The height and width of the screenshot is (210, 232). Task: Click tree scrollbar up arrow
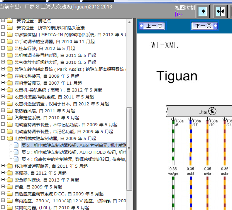[x=129, y=22]
